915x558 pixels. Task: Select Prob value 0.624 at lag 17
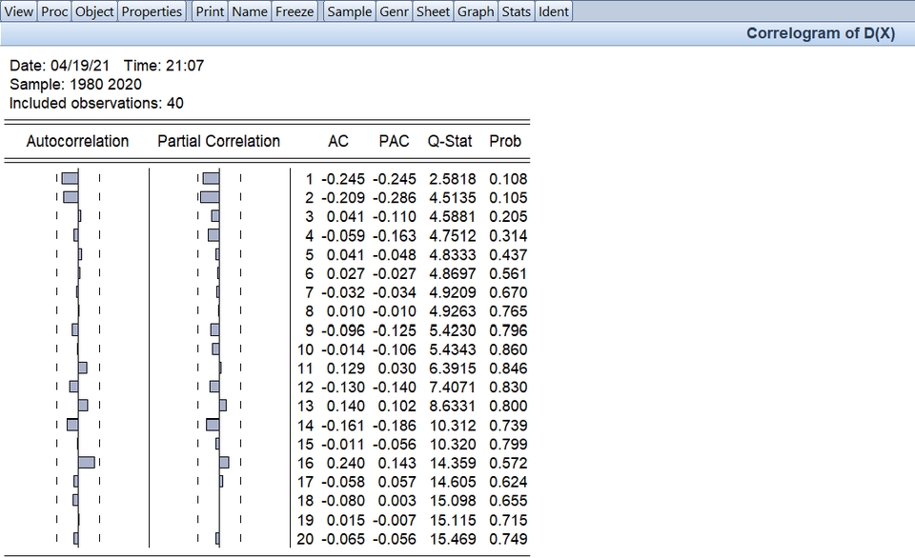[x=508, y=482]
